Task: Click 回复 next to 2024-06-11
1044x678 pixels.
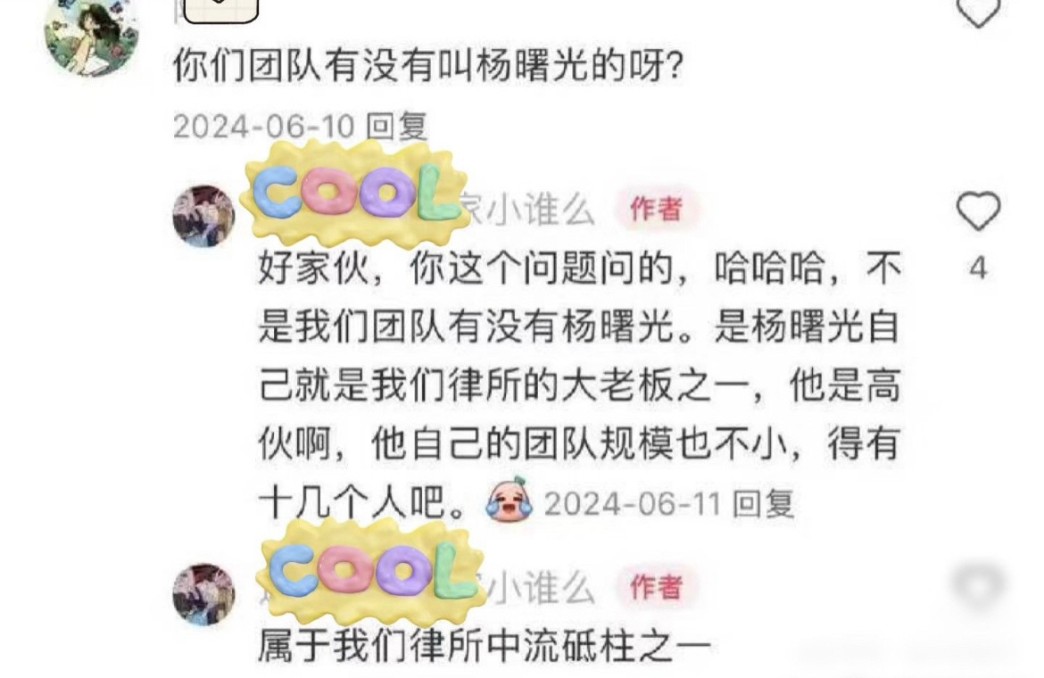Action: coord(763,504)
